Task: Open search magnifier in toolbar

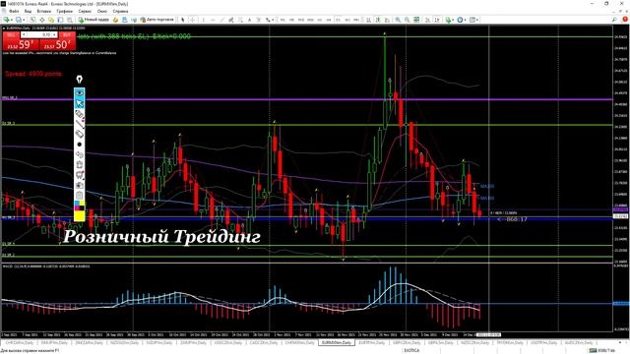Action: coord(614,20)
